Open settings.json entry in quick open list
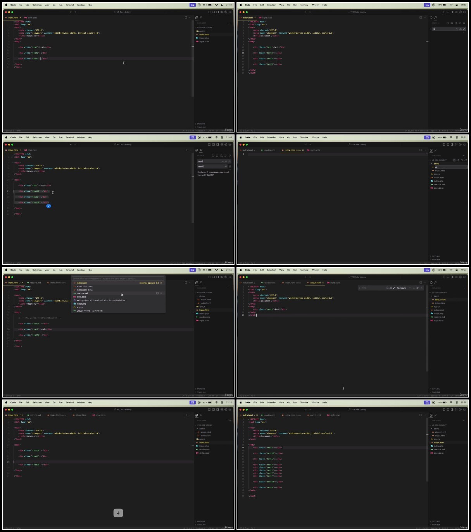The width and height of the screenshot is (471, 532). 118,300
